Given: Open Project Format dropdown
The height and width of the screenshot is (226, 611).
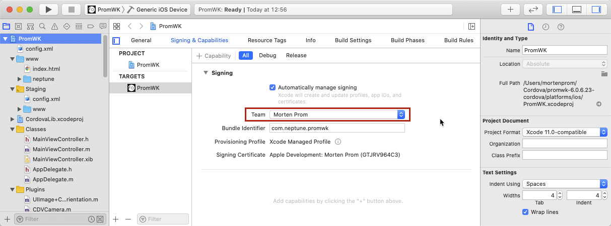Looking at the screenshot, I should coord(565,132).
